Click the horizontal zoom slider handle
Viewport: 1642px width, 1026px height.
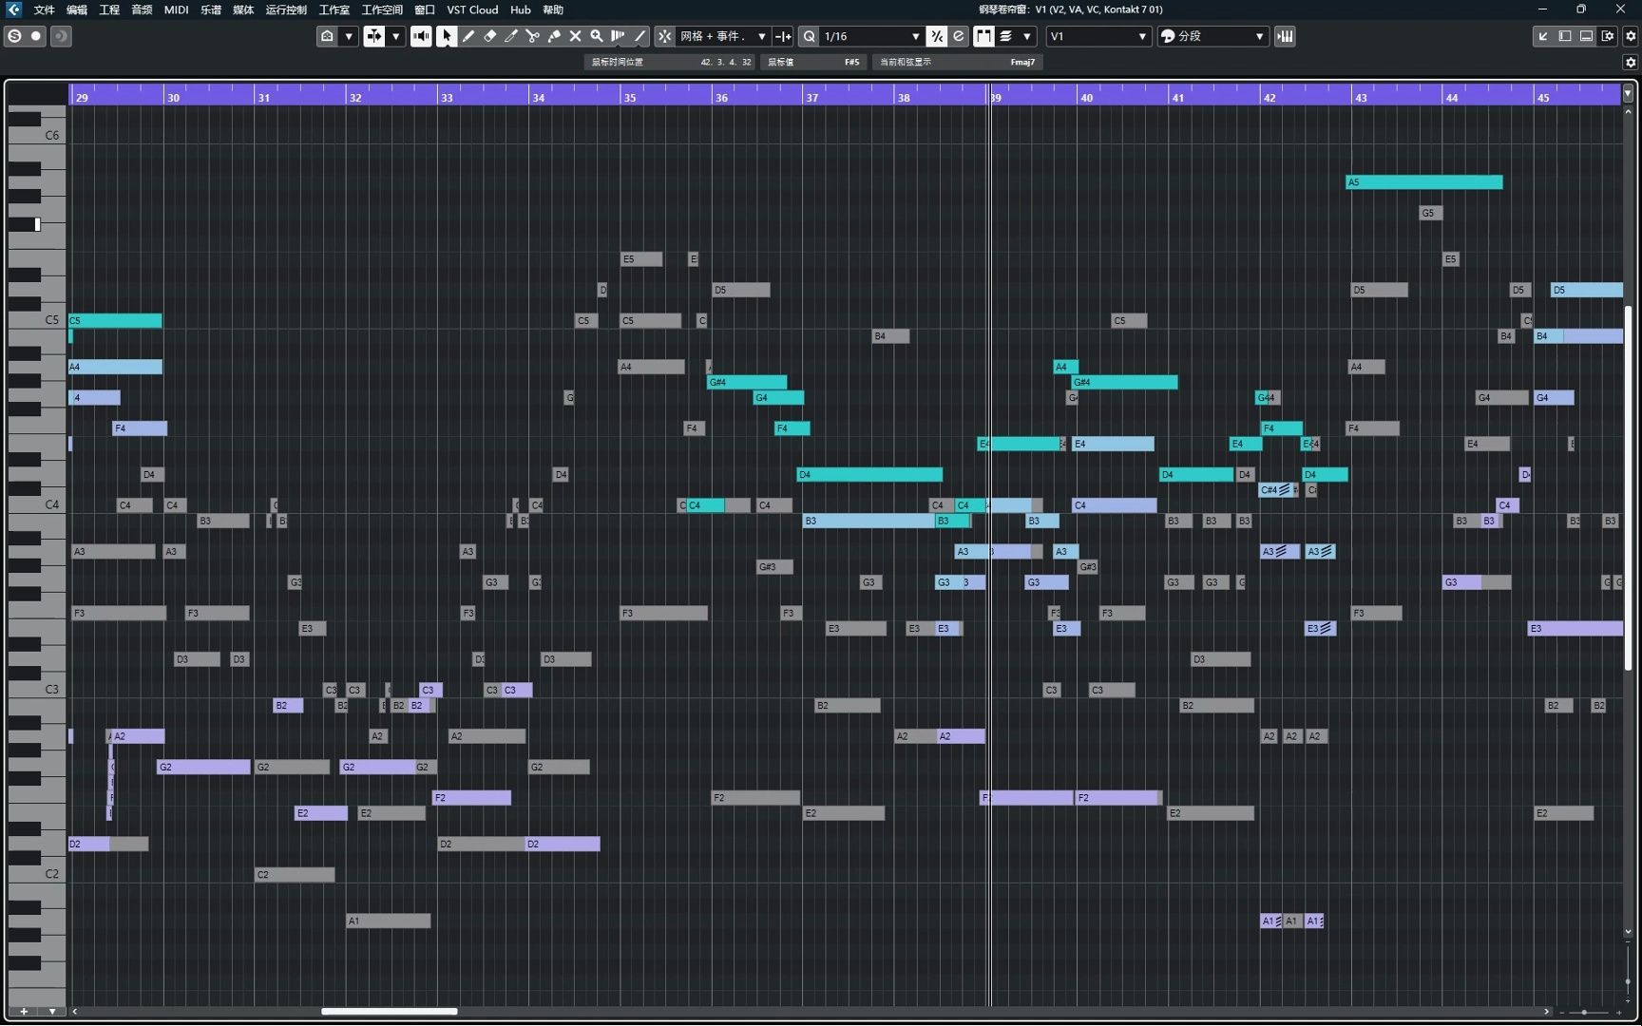(1584, 1012)
